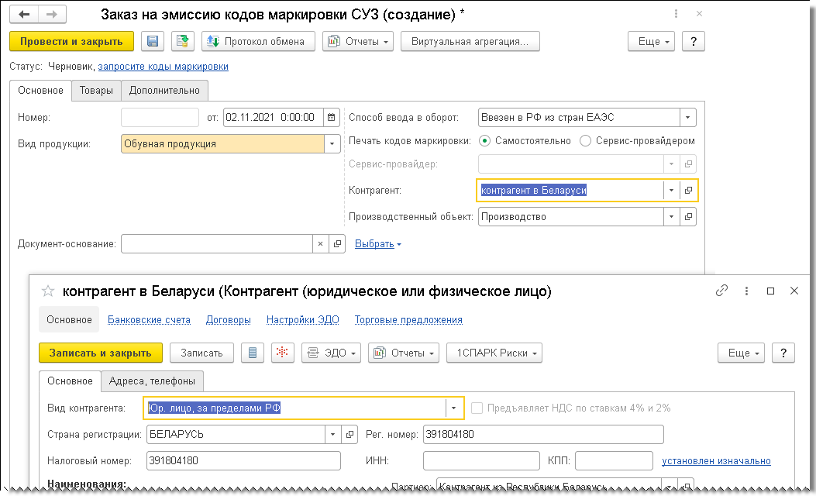Select Самостоятельно radio button
Image resolution: width=816 pixels, height=496 pixels.
click(484, 140)
